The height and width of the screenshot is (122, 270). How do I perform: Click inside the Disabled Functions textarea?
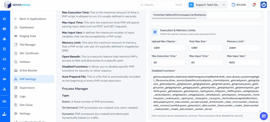[x=206, y=93]
